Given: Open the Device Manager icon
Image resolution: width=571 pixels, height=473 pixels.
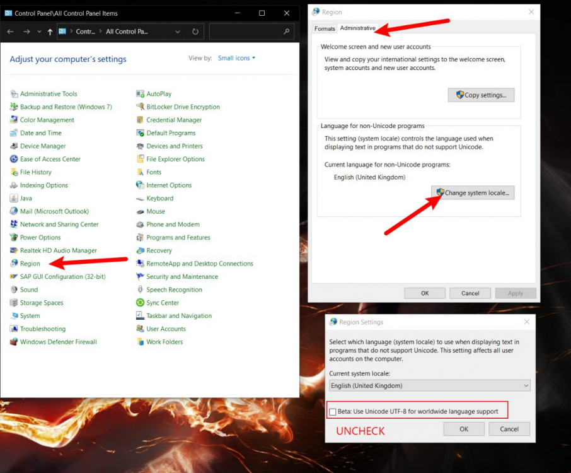Looking at the screenshot, I should click(14, 146).
